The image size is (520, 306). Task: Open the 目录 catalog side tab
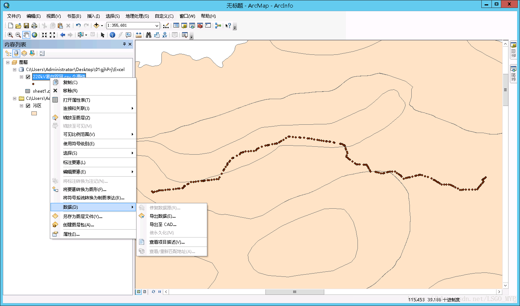(x=513, y=50)
